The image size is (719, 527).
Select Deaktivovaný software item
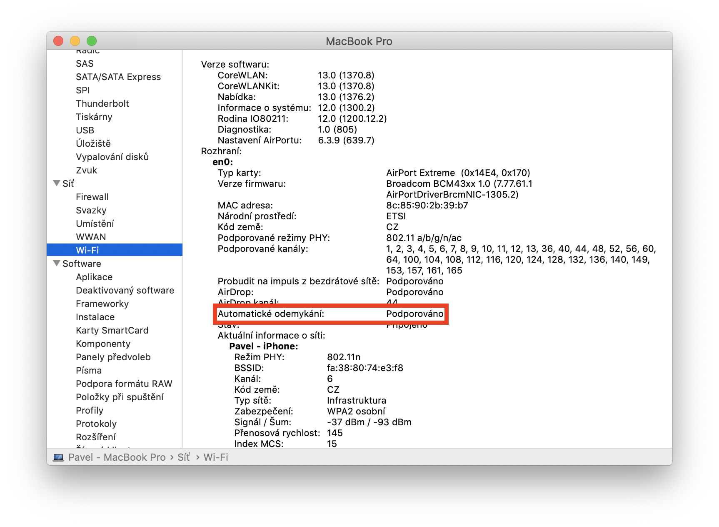125,290
